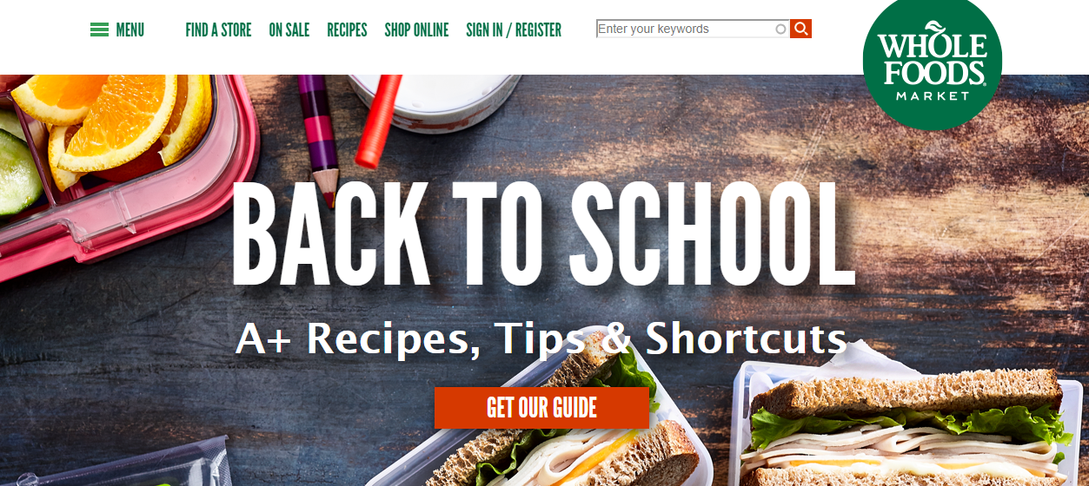Click 'A+ Recipes, Tips & Shortcuts' subtitle
This screenshot has height=486, width=1089.
pos(541,338)
